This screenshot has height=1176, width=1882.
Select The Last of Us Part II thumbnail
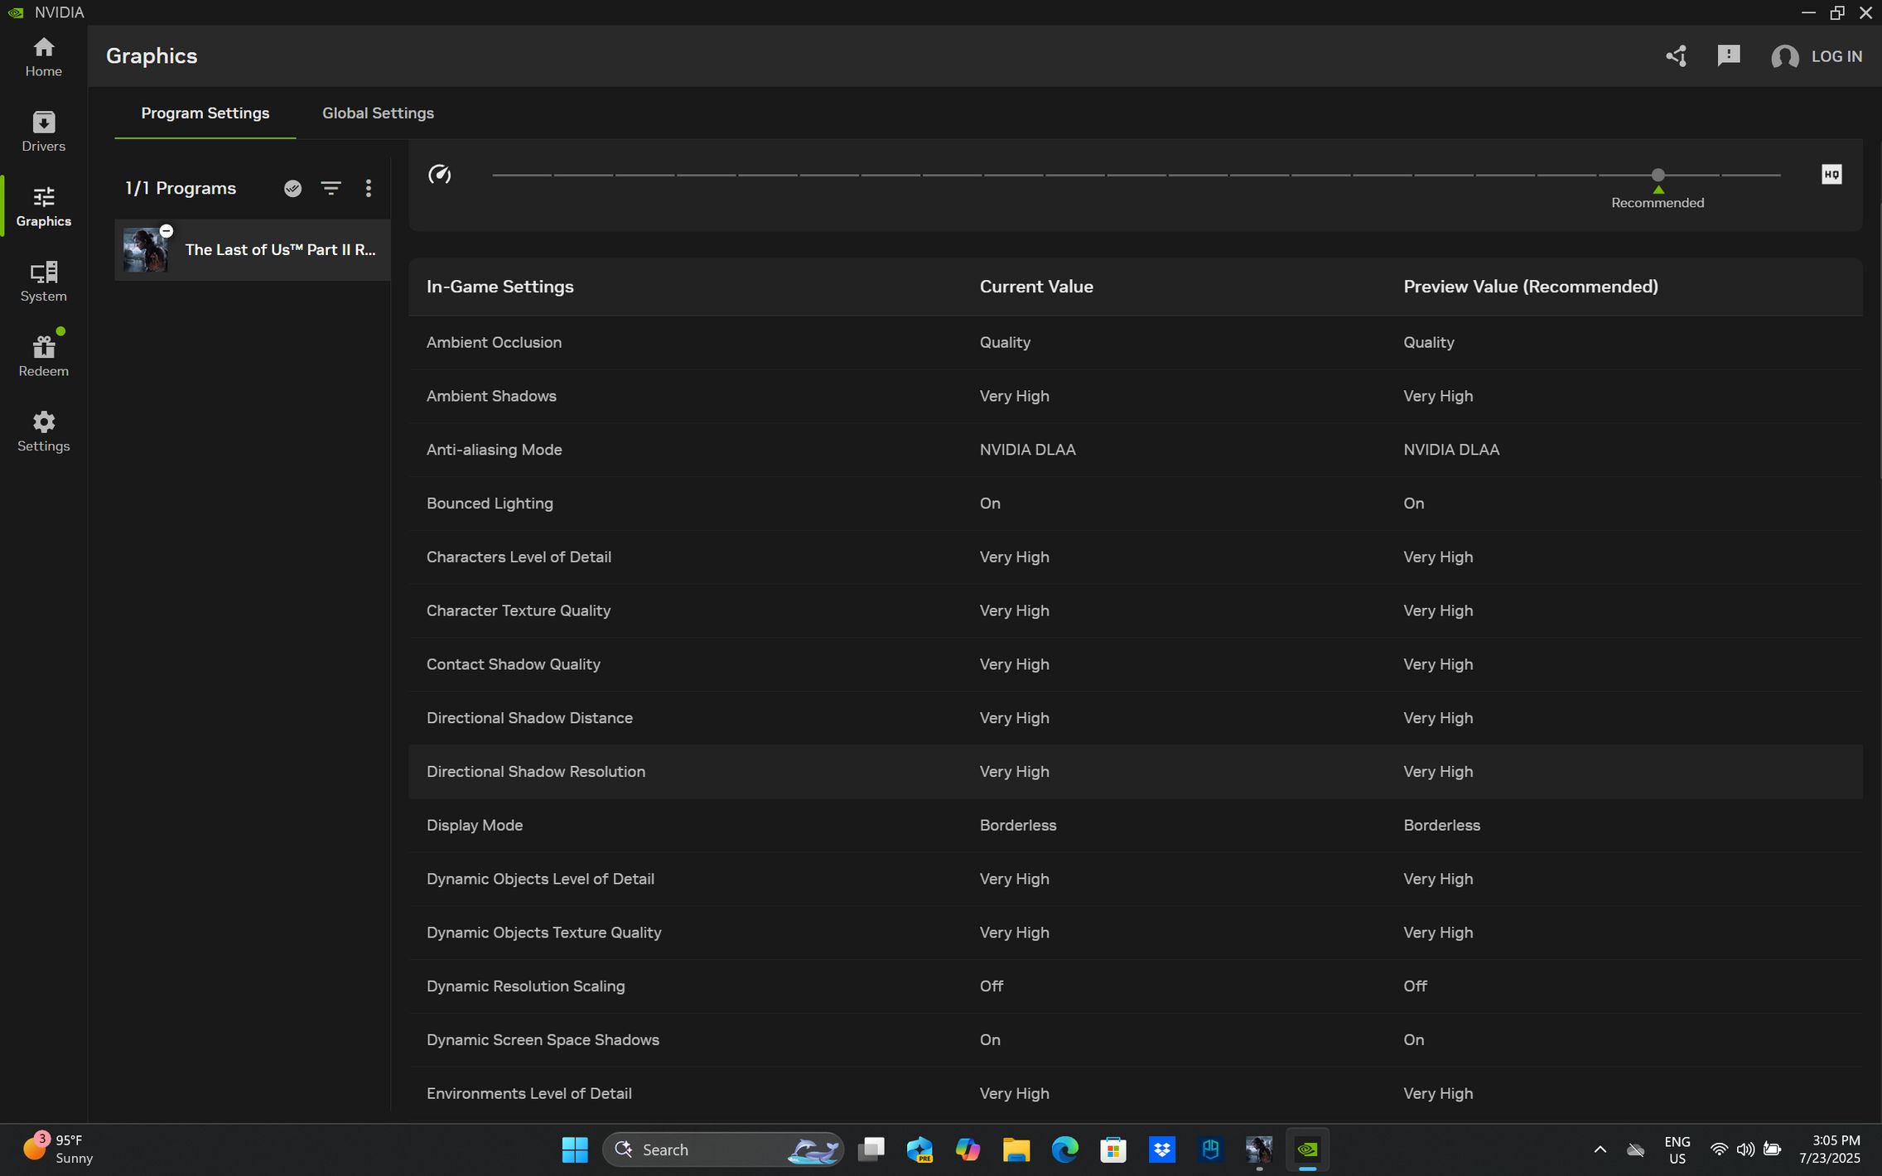pos(146,250)
